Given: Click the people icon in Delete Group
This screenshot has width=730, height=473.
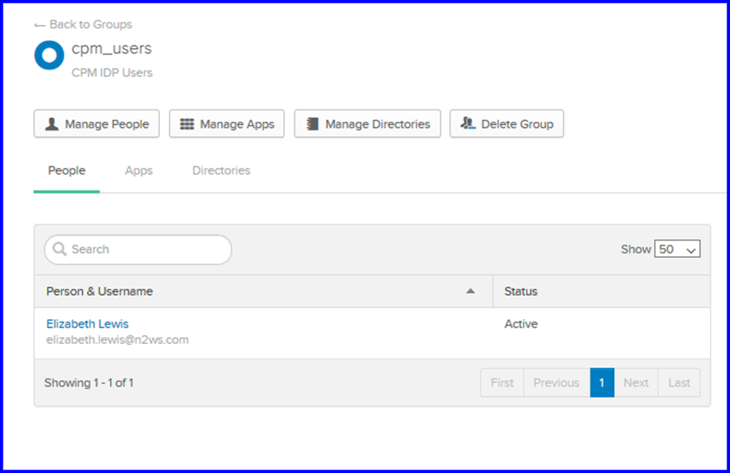Looking at the screenshot, I should click(468, 123).
